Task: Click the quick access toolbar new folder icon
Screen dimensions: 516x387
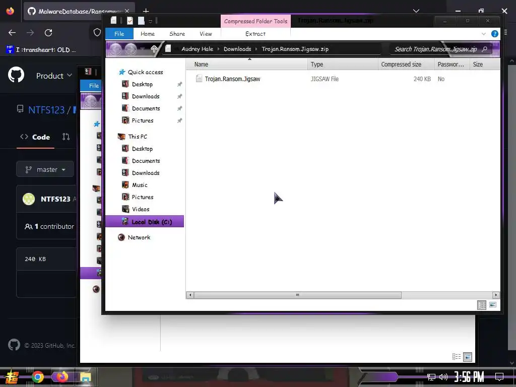Action: 141,21
